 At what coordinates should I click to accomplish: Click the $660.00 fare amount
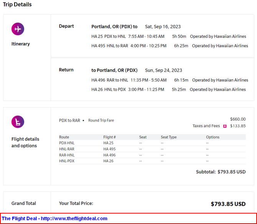238,119
